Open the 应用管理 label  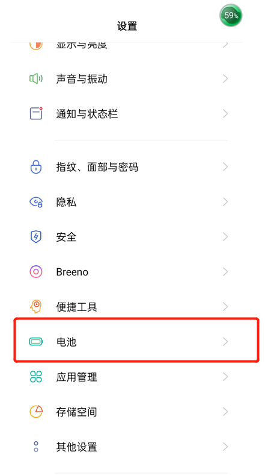pos(77,377)
